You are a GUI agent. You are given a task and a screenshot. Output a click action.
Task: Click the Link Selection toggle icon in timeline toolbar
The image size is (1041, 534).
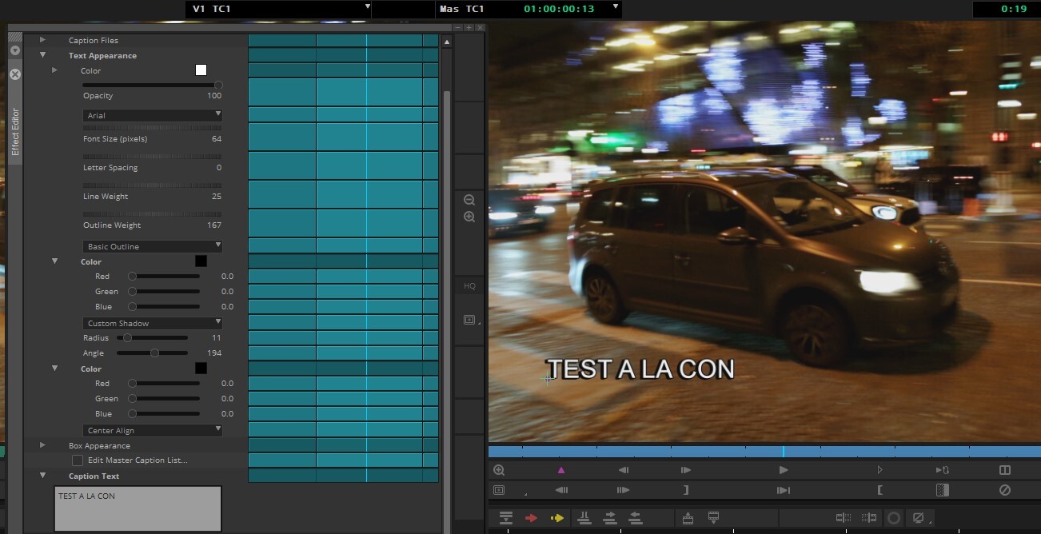coord(505,518)
